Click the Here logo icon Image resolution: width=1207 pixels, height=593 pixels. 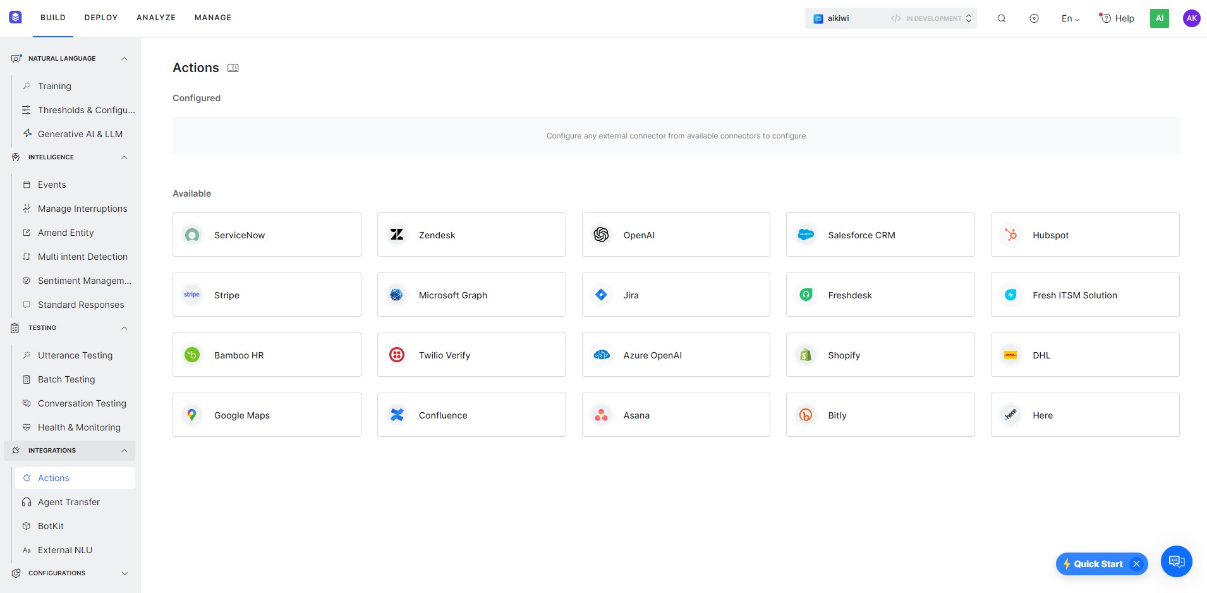click(x=1010, y=415)
